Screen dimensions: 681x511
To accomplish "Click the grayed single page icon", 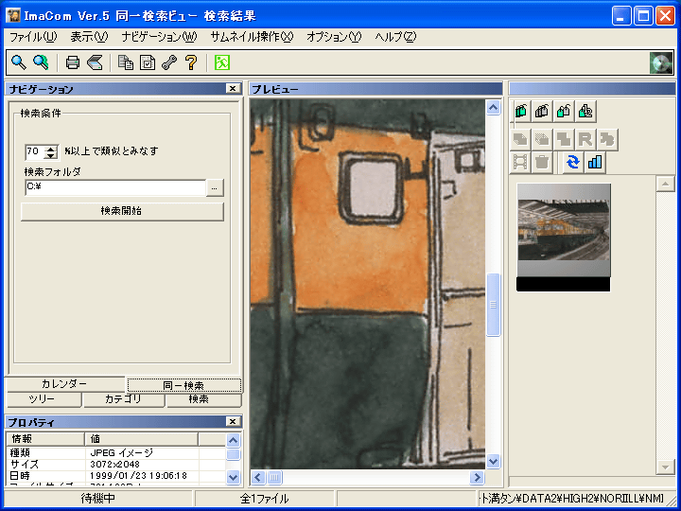I will 521,139.
